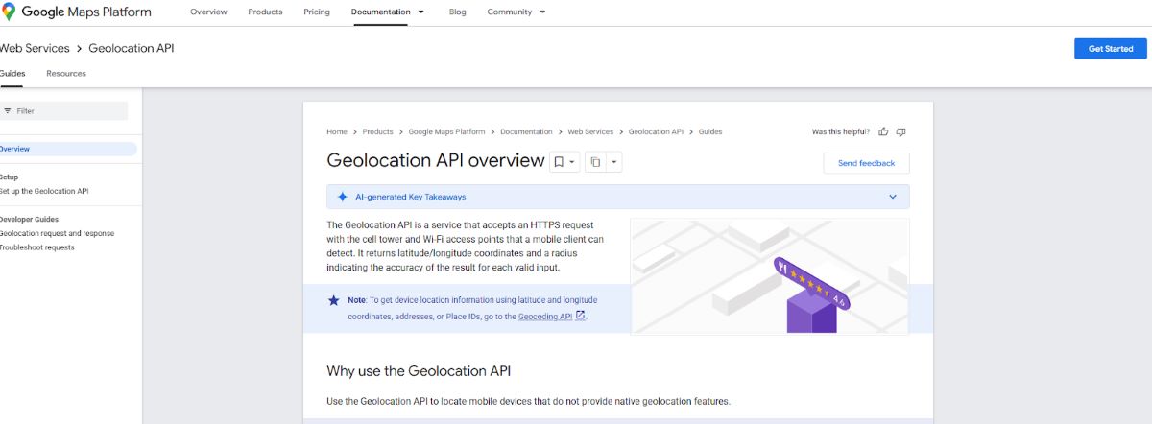Screen dimensions: 1152x424
Task: Click the Send feedback button
Action: click(x=866, y=163)
